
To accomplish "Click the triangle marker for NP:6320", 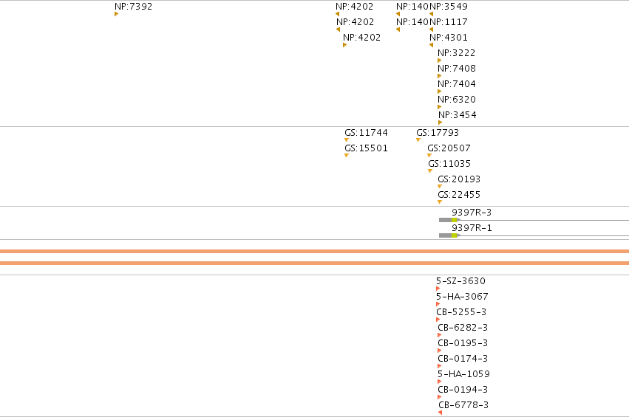I will (439, 107).
